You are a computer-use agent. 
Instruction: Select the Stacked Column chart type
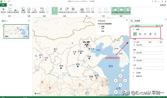point(135,34)
